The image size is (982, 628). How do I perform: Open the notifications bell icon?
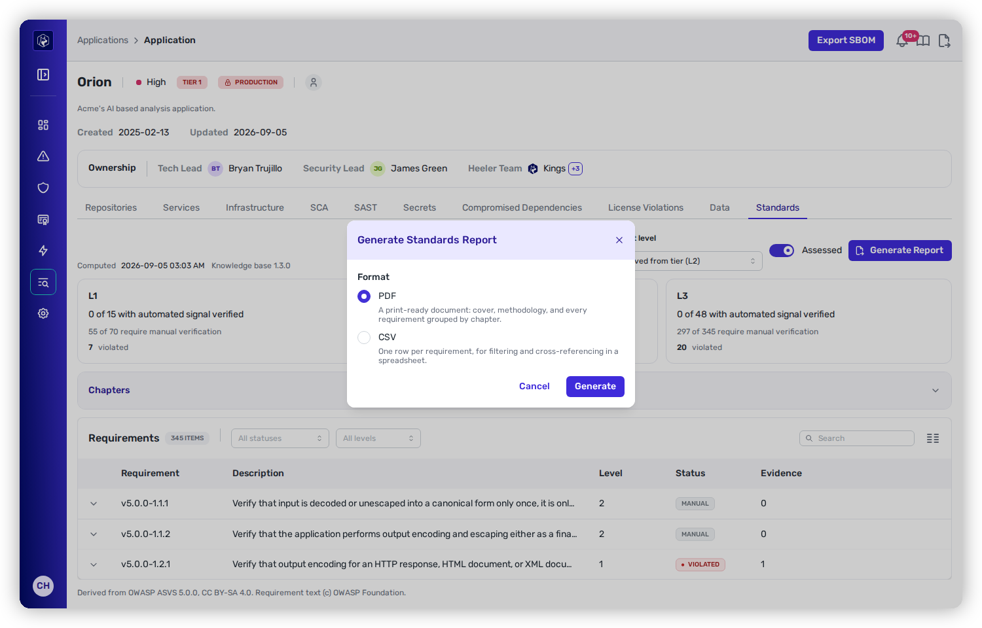(x=902, y=41)
